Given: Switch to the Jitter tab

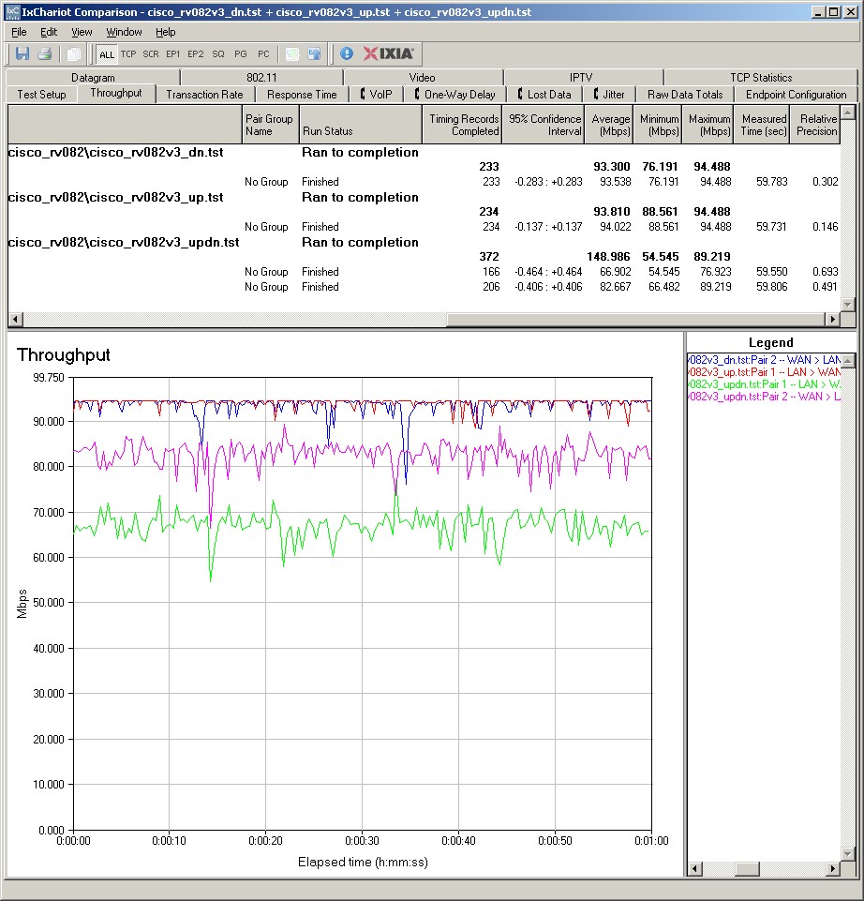Looking at the screenshot, I should [x=609, y=95].
